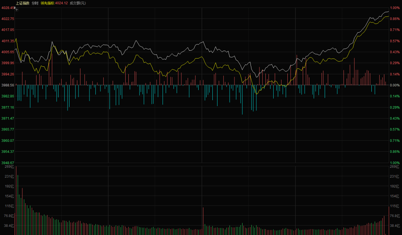This screenshot has height=235, width=402.
Task: Click the yellow line's lowest dip point
Action: 256,94
